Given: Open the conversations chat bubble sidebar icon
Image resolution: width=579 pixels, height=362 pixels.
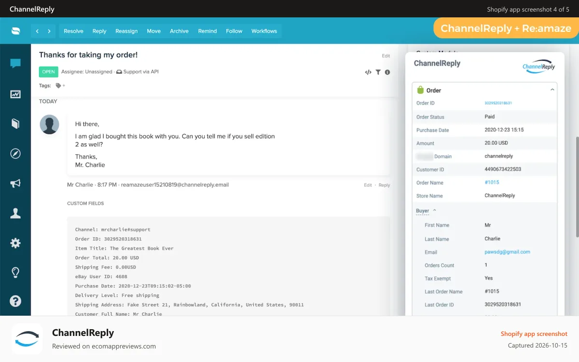Looking at the screenshot, I should point(15,63).
